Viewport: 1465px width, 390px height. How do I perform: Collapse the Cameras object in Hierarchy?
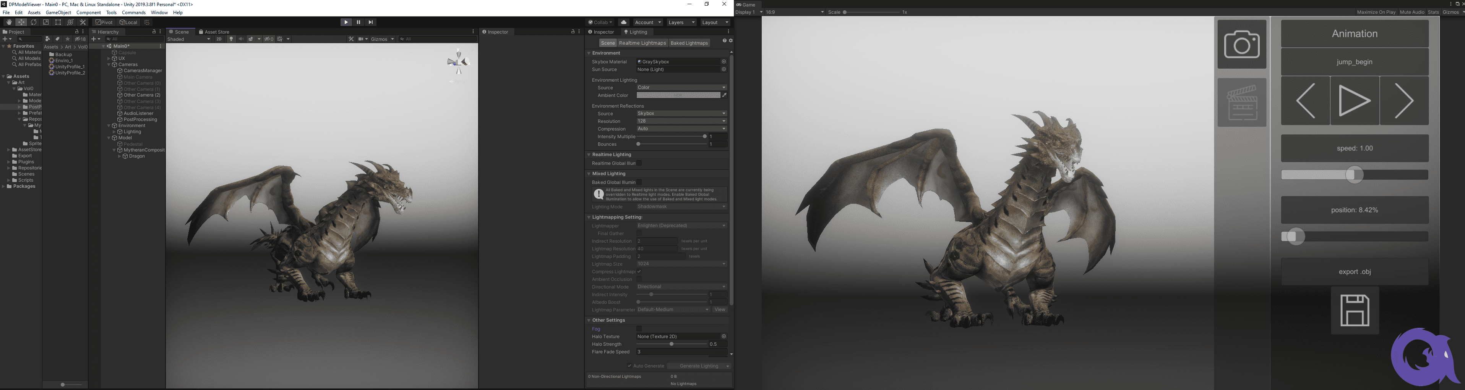(109, 65)
